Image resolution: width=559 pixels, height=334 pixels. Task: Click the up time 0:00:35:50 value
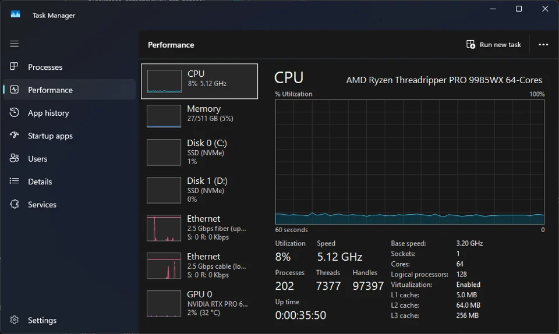pyautogui.click(x=300, y=315)
